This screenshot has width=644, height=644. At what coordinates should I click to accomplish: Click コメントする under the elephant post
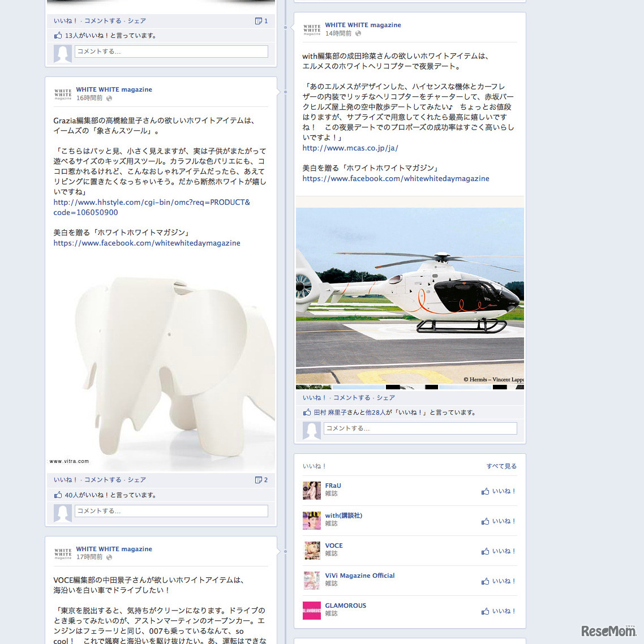[x=102, y=480]
